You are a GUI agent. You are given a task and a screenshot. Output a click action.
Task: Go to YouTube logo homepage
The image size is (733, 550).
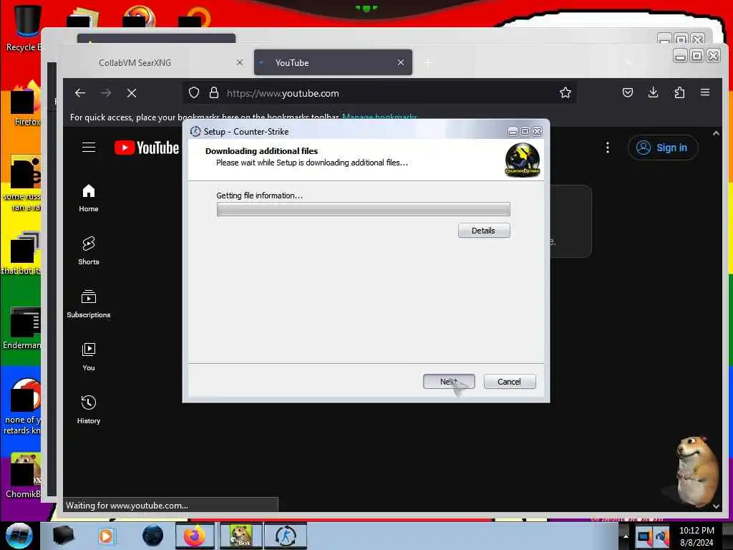(146, 148)
